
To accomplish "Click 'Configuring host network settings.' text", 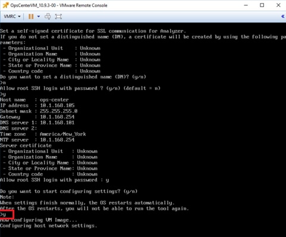I will [x=49, y=226].
